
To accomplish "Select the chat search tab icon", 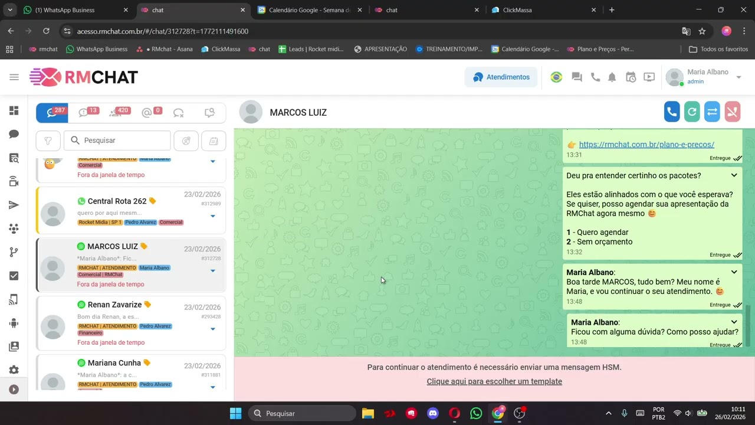I will point(209,113).
